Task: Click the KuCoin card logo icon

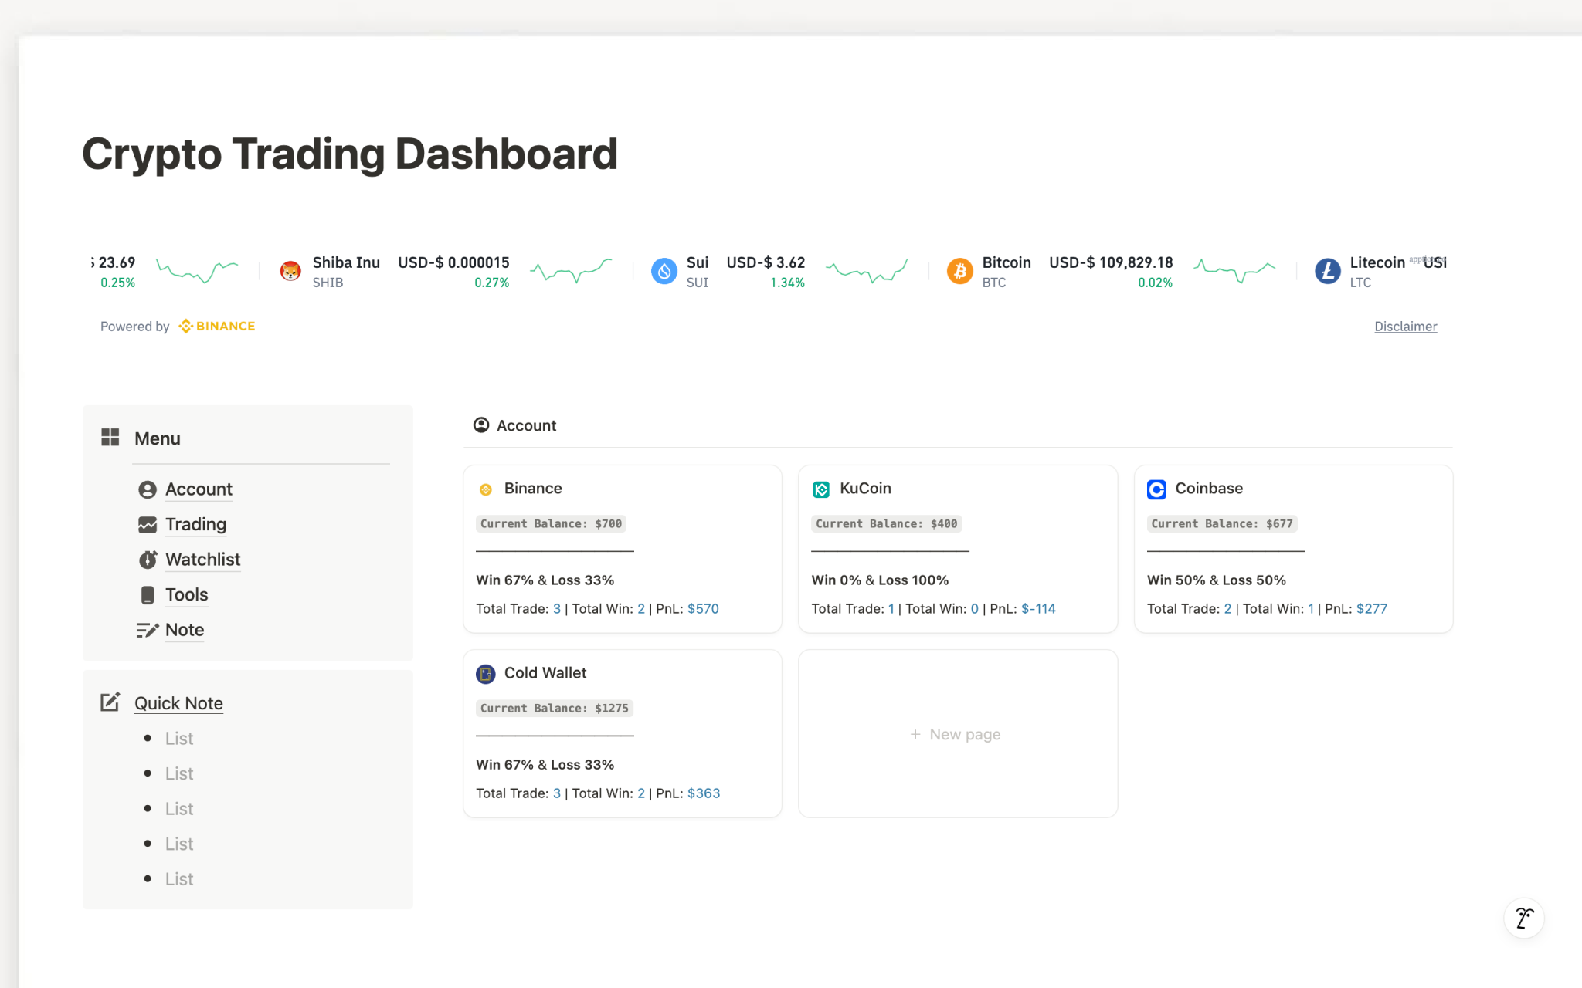Action: (x=821, y=489)
